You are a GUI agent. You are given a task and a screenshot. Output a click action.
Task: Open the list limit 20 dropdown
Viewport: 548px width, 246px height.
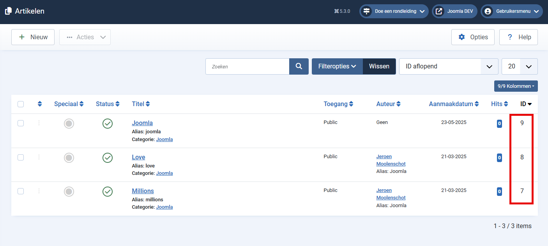(519, 66)
